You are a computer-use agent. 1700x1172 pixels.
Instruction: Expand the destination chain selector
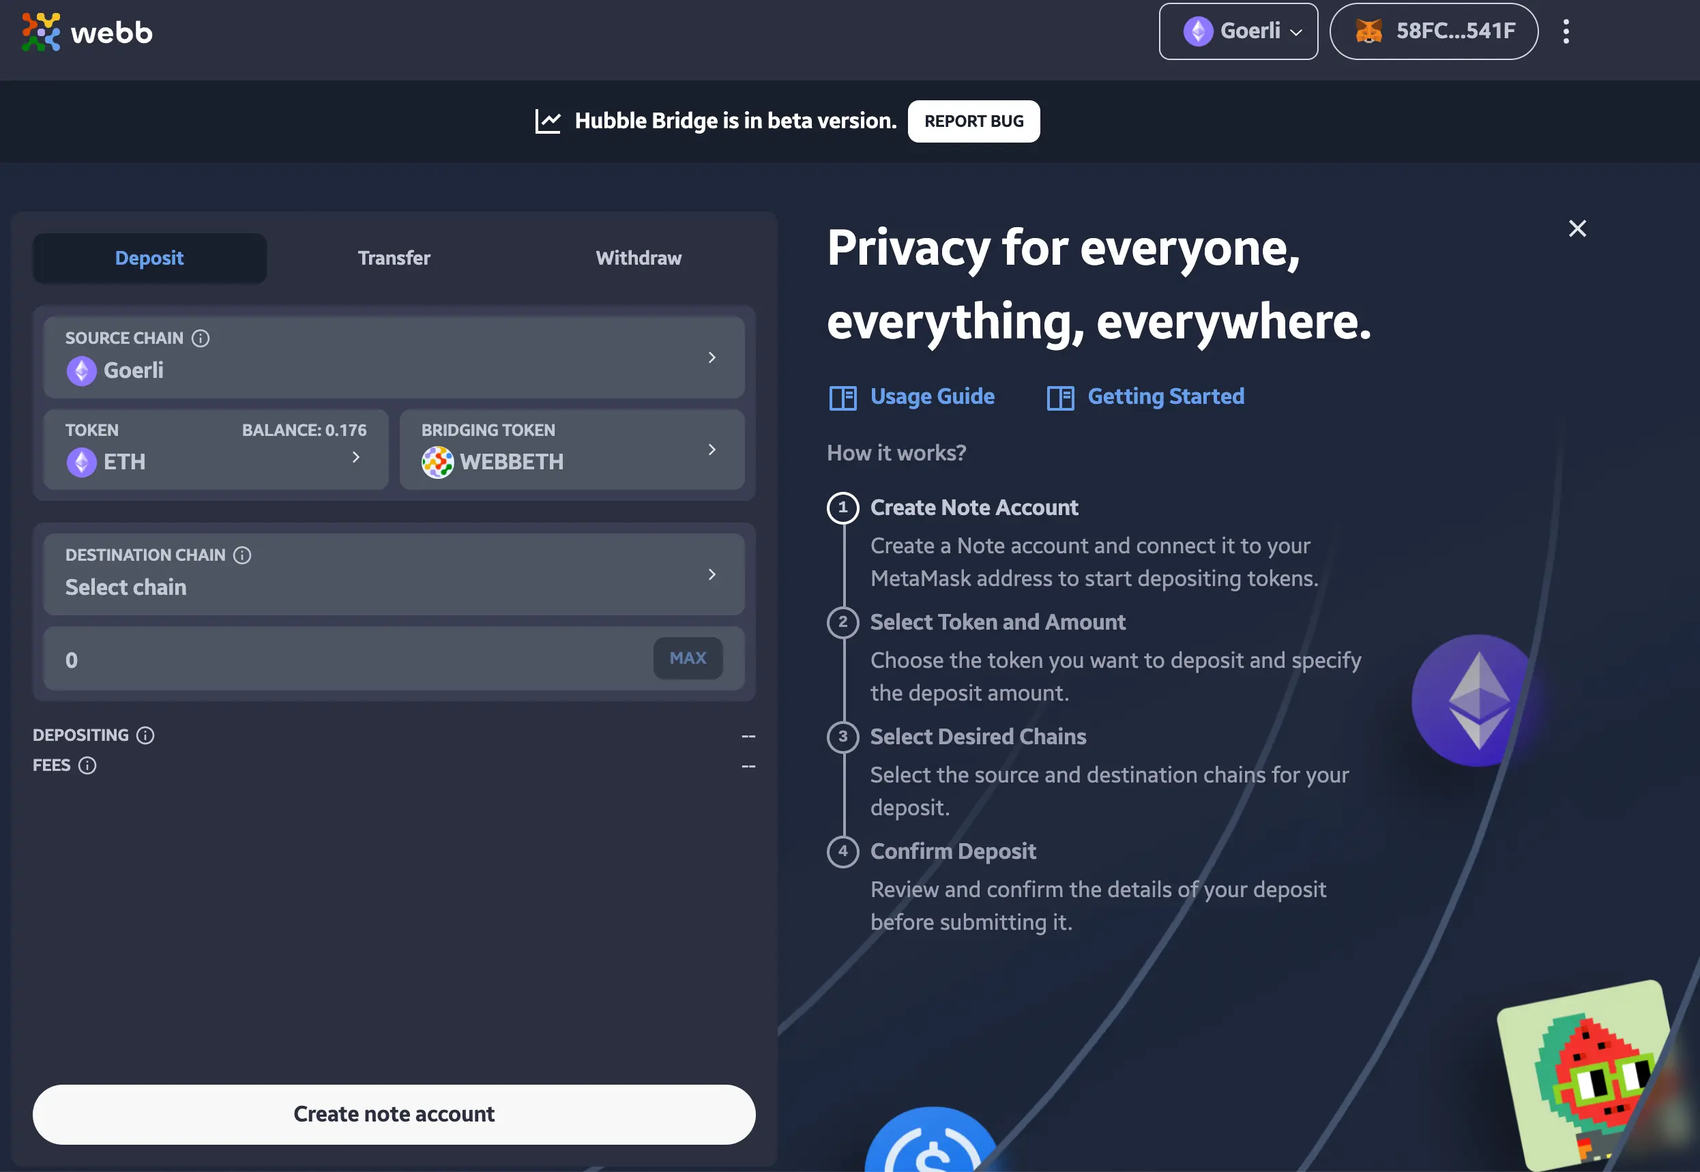pos(394,574)
